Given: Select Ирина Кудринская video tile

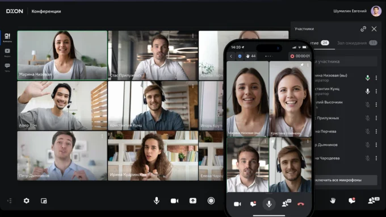Looking at the screenshot, I should pyautogui.click(x=153, y=156).
